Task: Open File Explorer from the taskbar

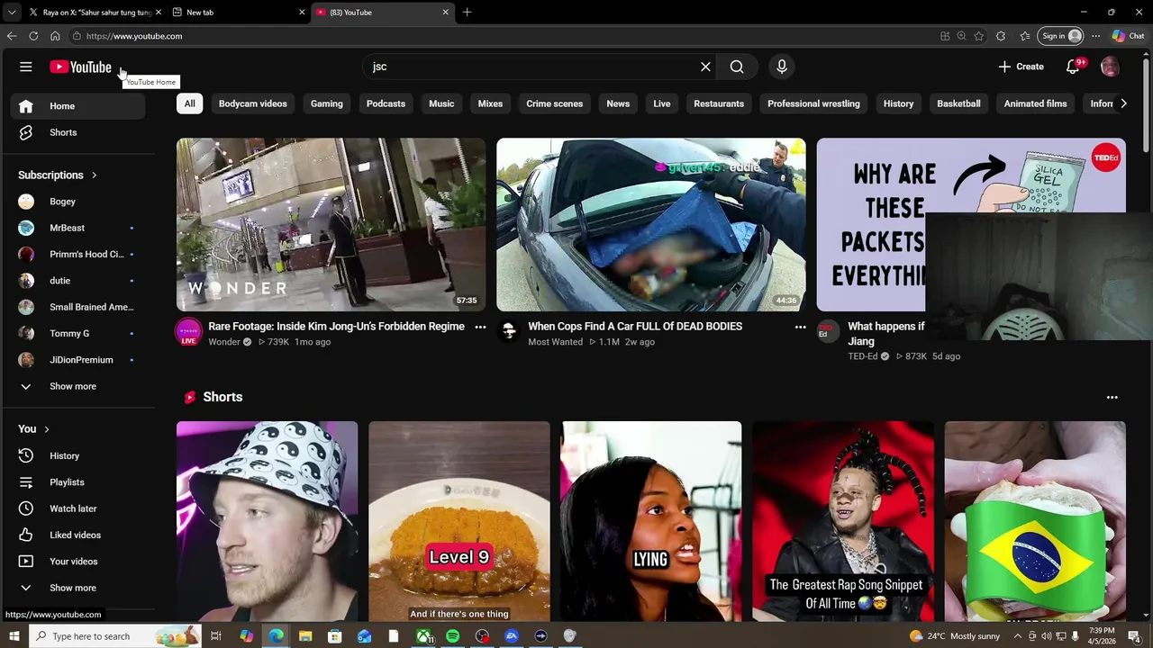Action: 305,636
